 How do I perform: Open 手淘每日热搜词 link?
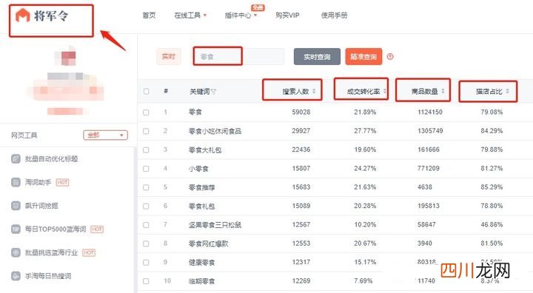tap(48, 276)
